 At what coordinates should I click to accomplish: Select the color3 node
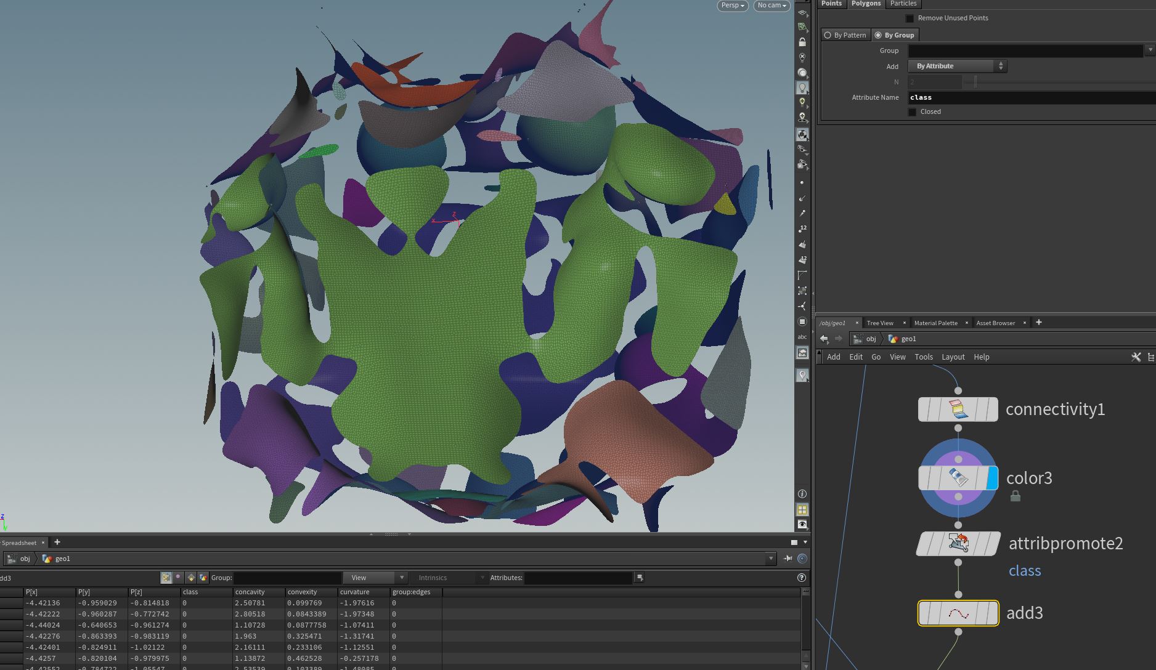(958, 478)
